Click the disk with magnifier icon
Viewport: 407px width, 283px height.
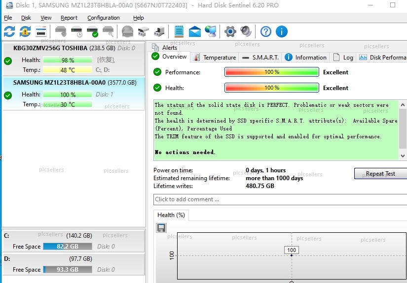click(x=108, y=31)
